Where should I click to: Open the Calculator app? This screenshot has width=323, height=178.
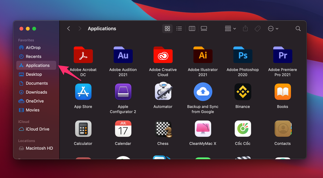[83, 129]
